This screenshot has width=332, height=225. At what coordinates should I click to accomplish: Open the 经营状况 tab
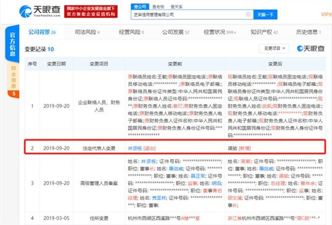click(220, 32)
